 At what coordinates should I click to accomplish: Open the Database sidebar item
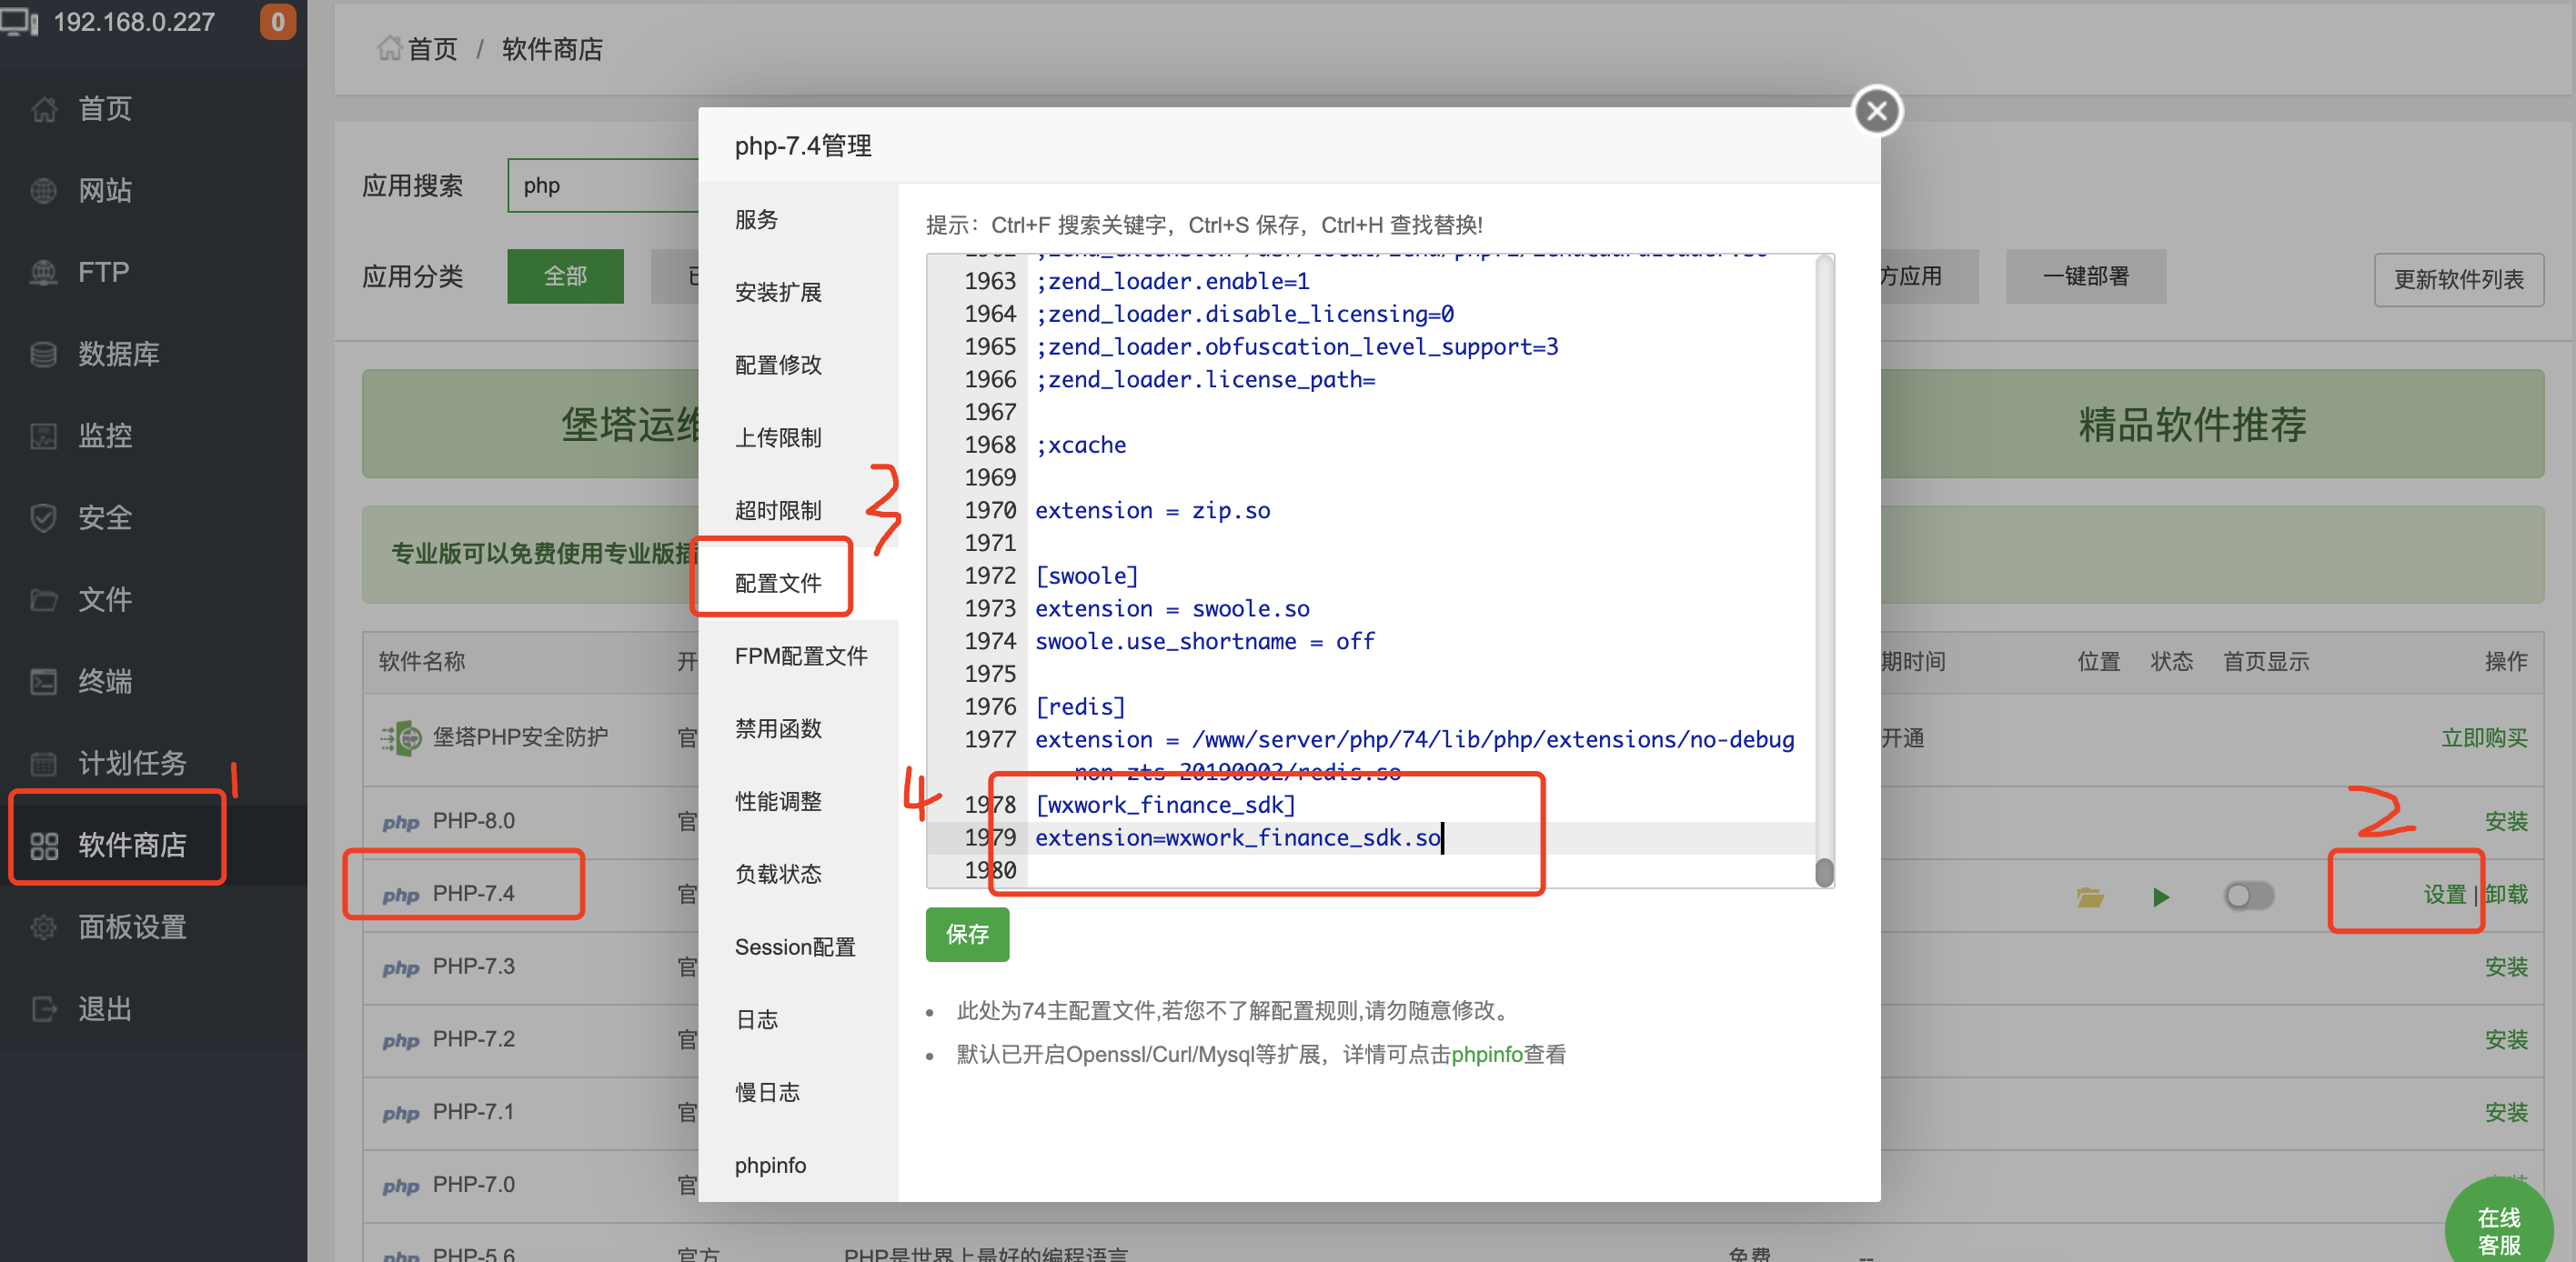click(118, 354)
